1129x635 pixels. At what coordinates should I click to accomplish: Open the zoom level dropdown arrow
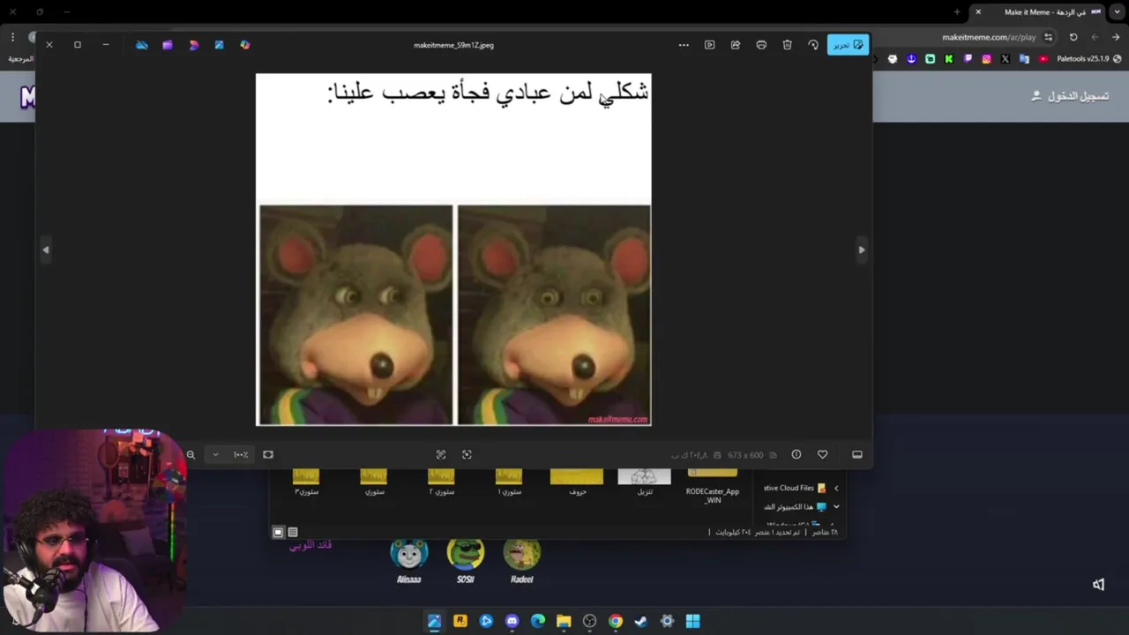(x=215, y=455)
